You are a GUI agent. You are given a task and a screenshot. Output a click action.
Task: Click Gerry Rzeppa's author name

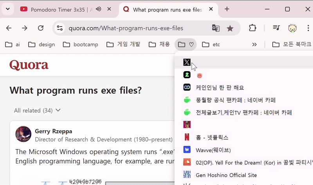(54, 131)
